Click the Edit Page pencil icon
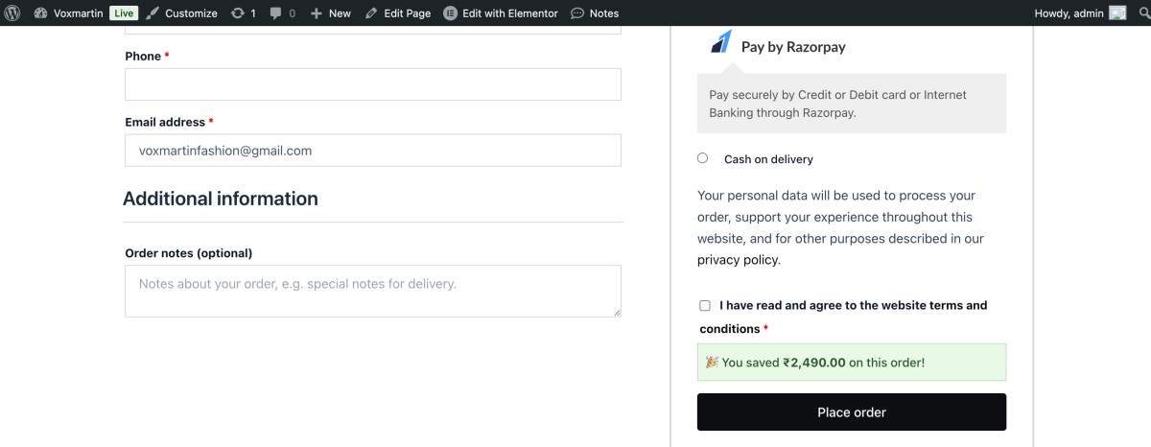 [x=371, y=13]
